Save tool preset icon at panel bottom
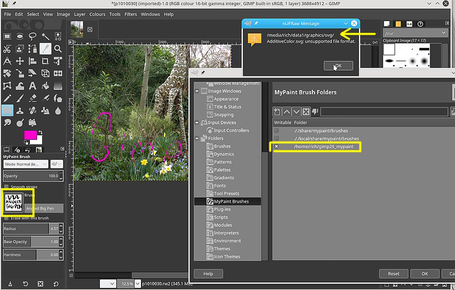This screenshot has width=455, height=290. 10,284
